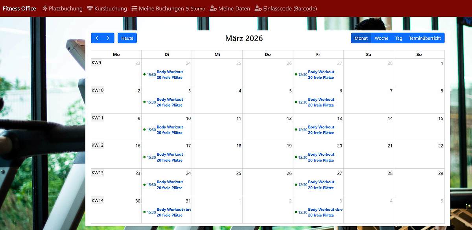This screenshot has width=472, height=230.
Task: Advance to next month with right chevron
Action: point(108,38)
